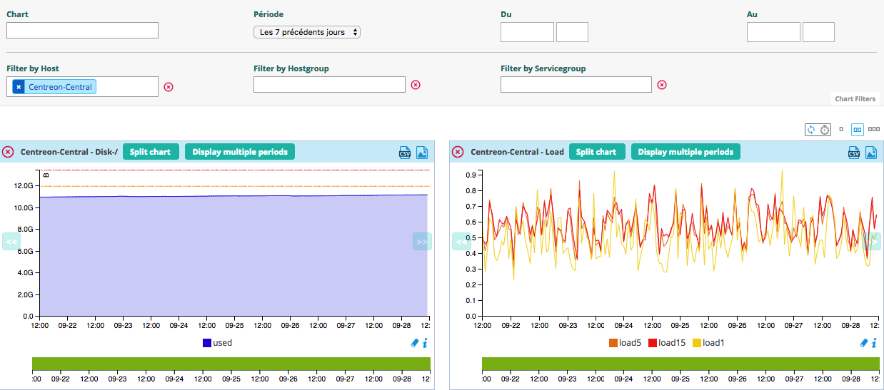Screen dimensions: 884x390
Task: Switch to single-column chart layout
Action: (841, 130)
